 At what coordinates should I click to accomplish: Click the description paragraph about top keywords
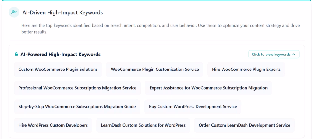pyautogui.click(x=161, y=29)
